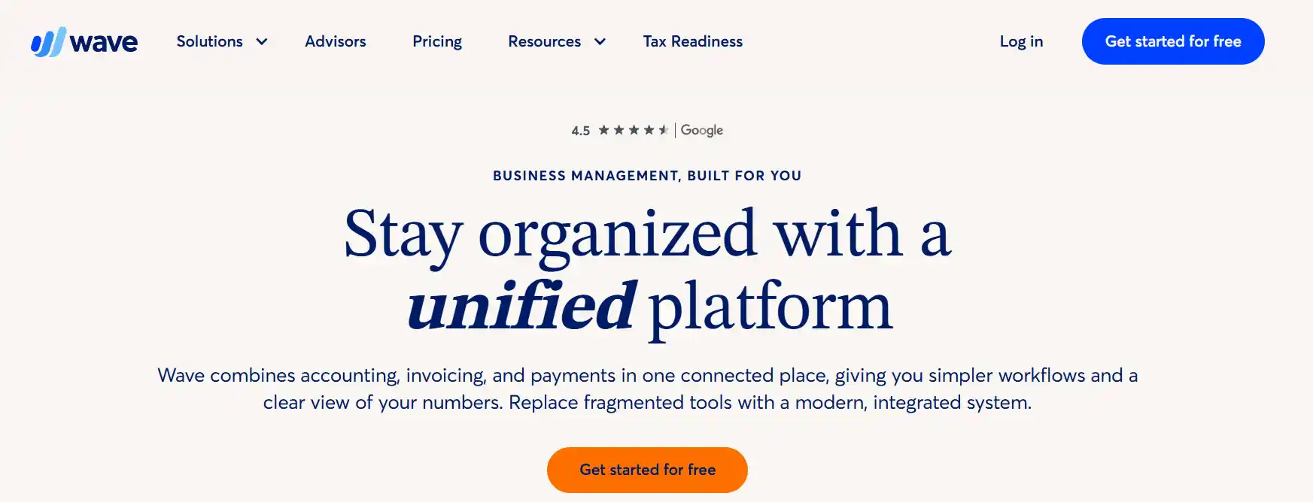Image resolution: width=1313 pixels, height=502 pixels.
Task: Select the fourth rating star
Action: [649, 129]
